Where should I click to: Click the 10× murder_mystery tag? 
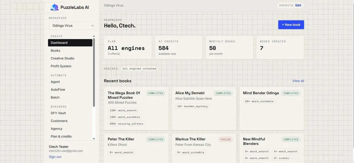click(x=192, y=106)
